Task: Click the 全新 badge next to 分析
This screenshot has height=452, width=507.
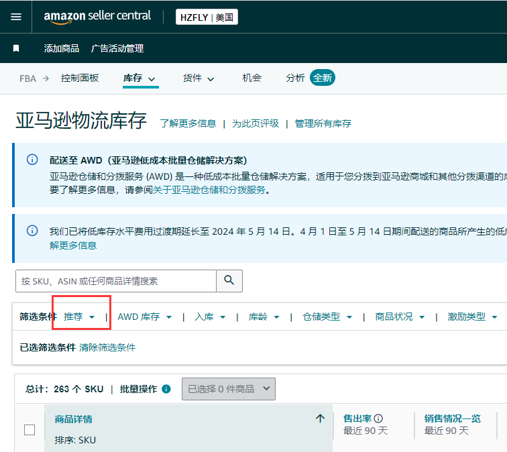Action: 323,78
